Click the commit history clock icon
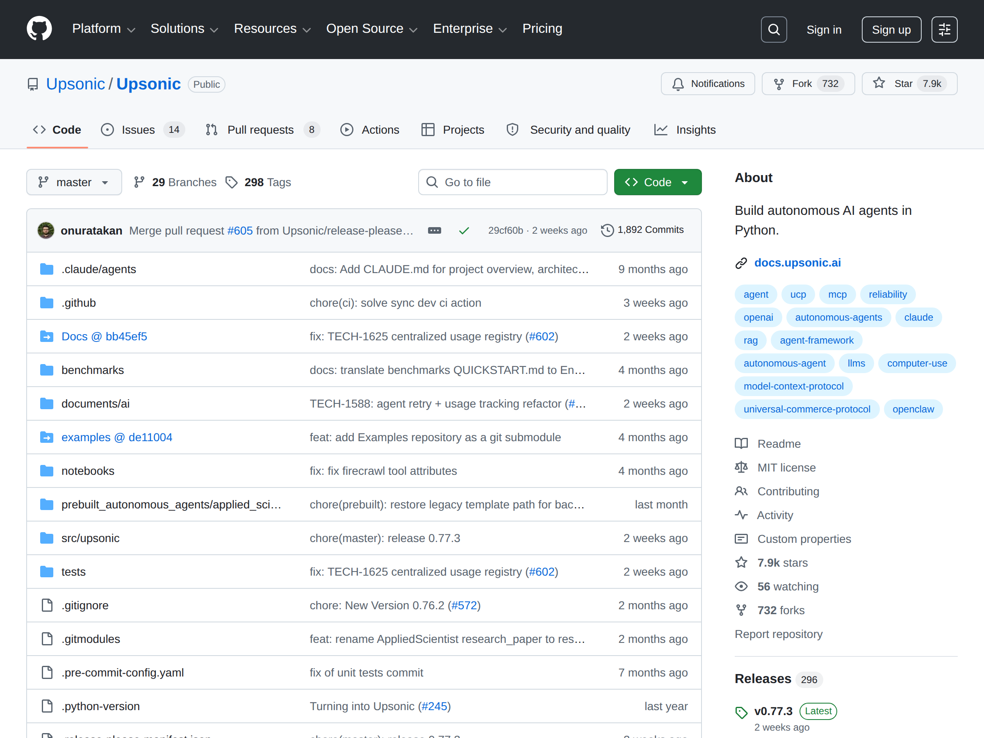This screenshot has height=738, width=984. point(607,230)
